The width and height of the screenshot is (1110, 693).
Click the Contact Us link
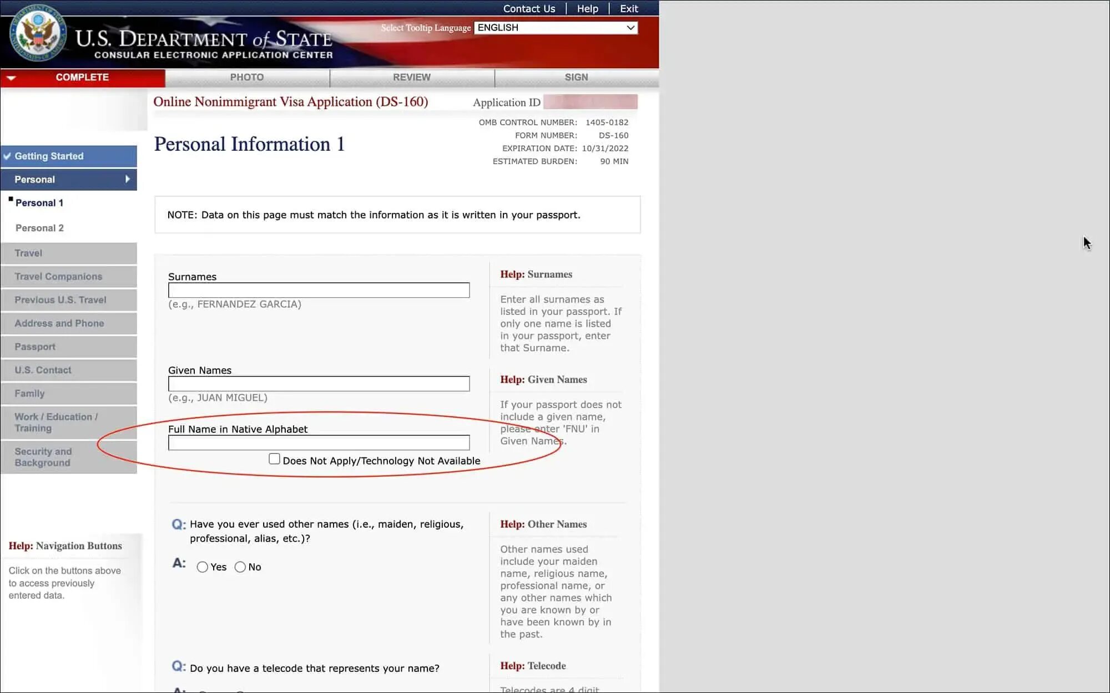[x=528, y=9]
